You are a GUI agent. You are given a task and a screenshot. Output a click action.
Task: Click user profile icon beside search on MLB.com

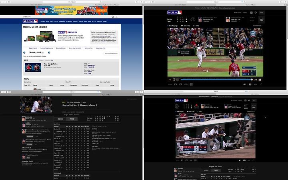pyautogui.click(x=116, y=17)
